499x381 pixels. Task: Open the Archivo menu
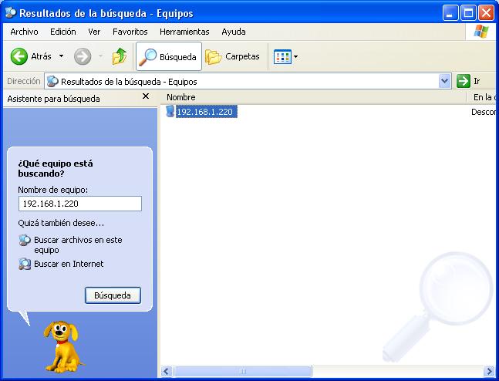pos(24,32)
